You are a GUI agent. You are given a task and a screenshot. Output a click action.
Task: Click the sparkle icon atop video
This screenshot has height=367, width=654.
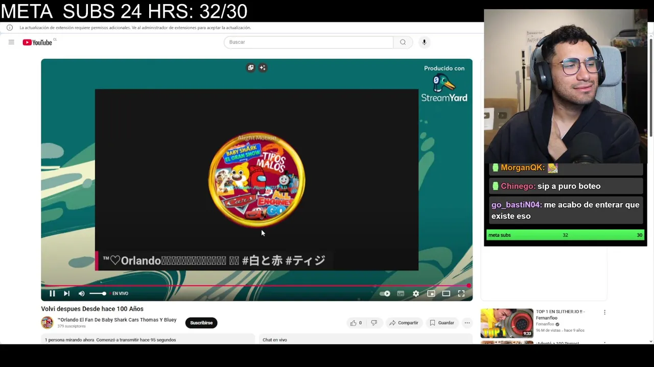(263, 67)
